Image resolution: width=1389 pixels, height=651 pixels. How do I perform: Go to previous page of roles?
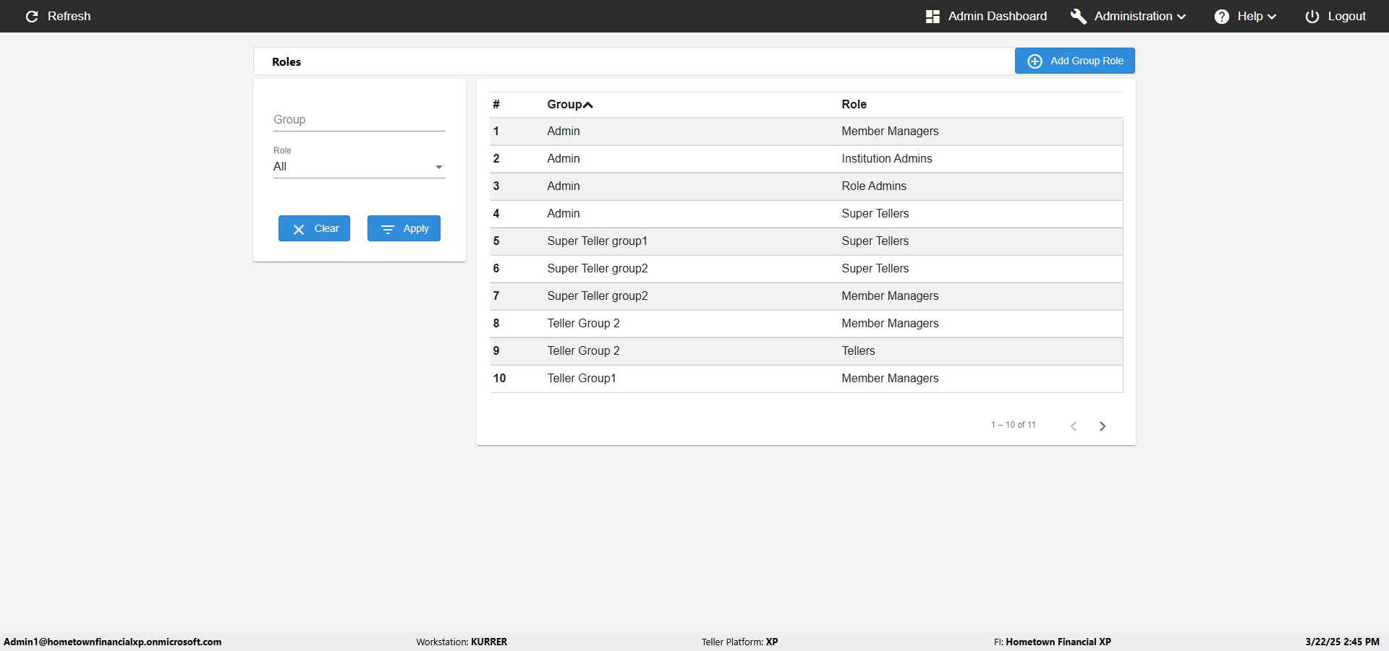coord(1074,426)
